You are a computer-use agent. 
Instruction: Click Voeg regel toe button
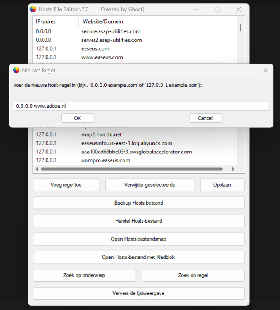click(66, 185)
